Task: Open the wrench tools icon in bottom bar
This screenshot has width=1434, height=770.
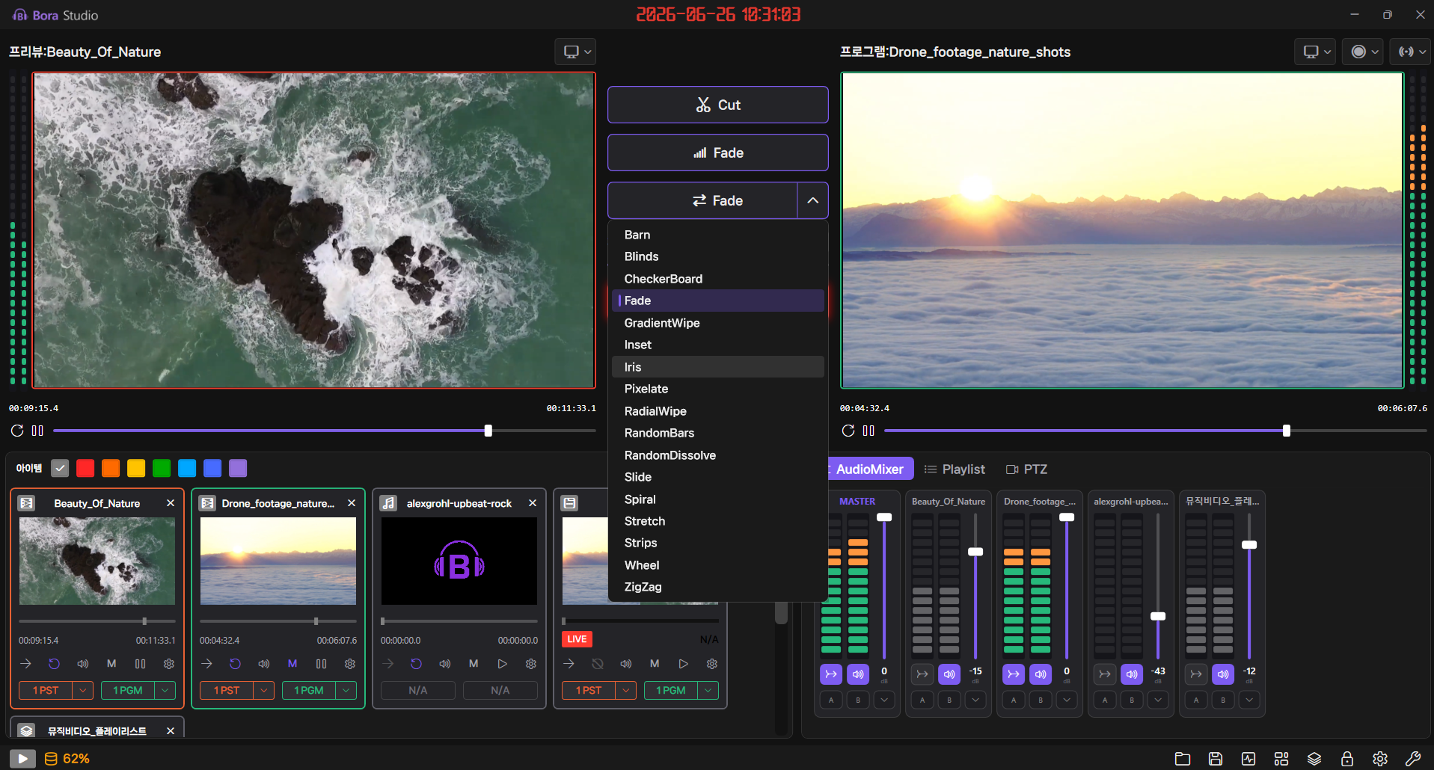Action: (1413, 759)
